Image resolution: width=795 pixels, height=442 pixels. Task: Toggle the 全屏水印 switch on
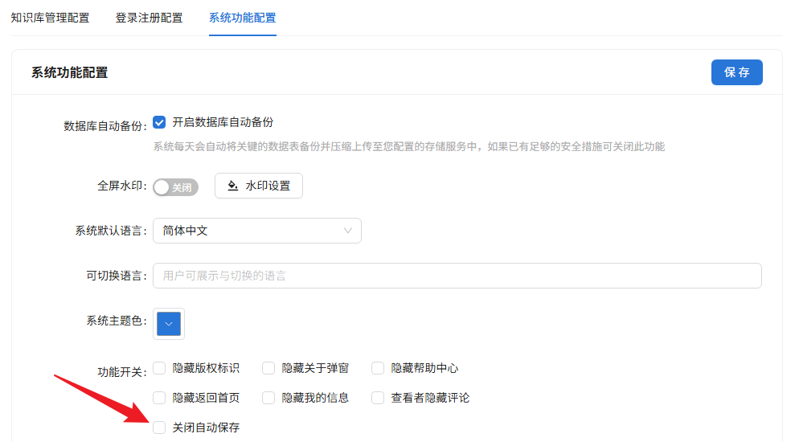pos(175,187)
